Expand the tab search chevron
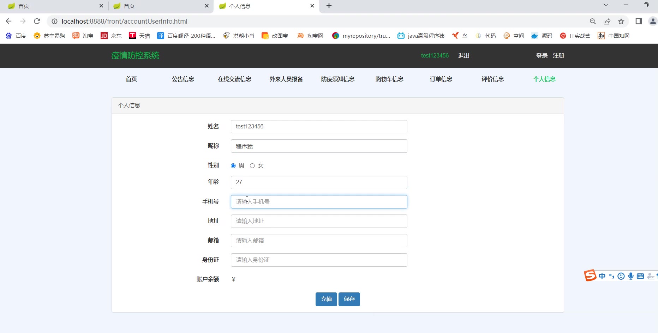The height and width of the screenshot is (333, 658). click(x=606, y=5)
